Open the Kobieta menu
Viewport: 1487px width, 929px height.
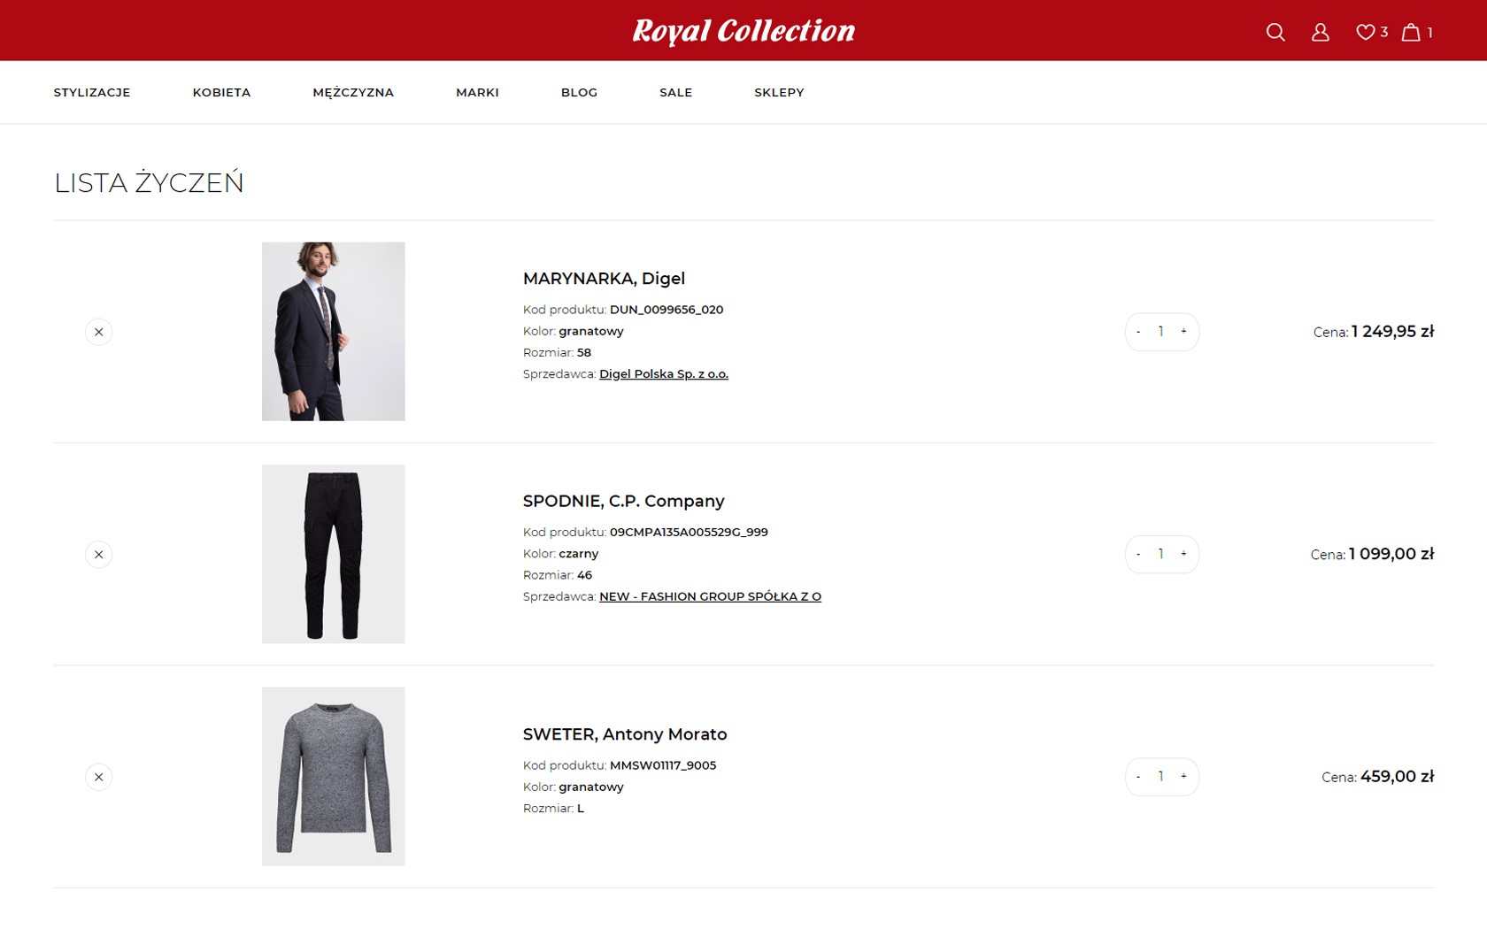(x=221, y=92)
